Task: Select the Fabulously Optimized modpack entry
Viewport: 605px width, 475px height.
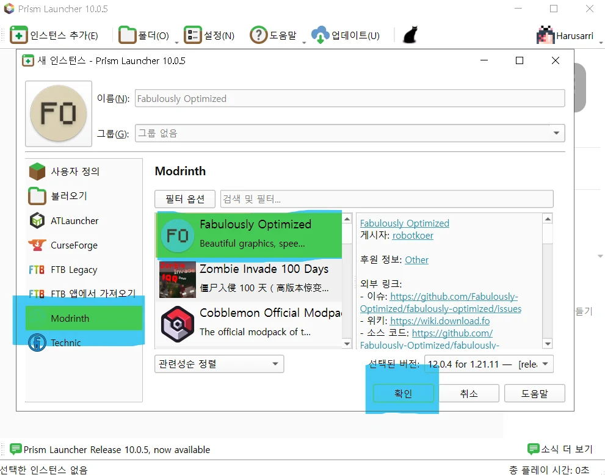Action: pos(249,235)
